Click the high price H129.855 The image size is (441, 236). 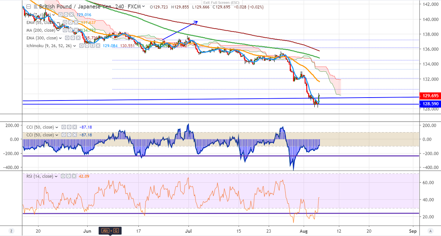(180, 7)
